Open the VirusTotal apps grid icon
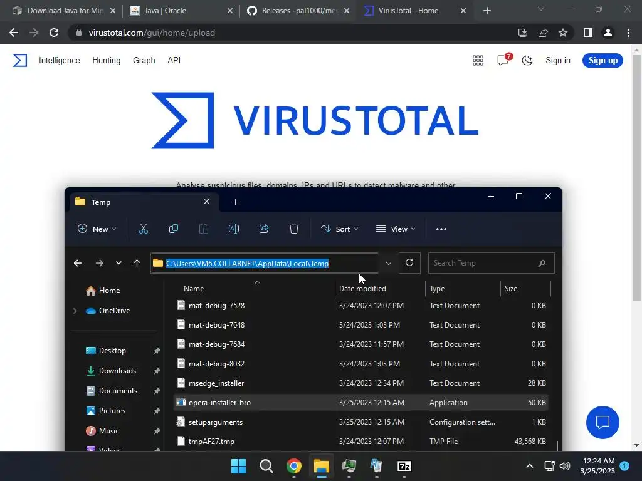The width and height of the screenshot is (642, 481). click(x=478, y=61)
